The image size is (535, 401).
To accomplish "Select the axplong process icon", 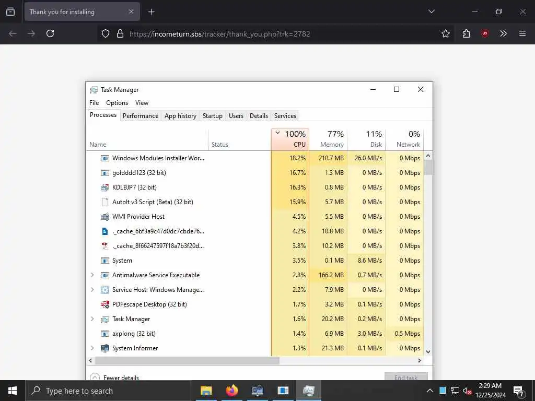I will coord(104,334).
